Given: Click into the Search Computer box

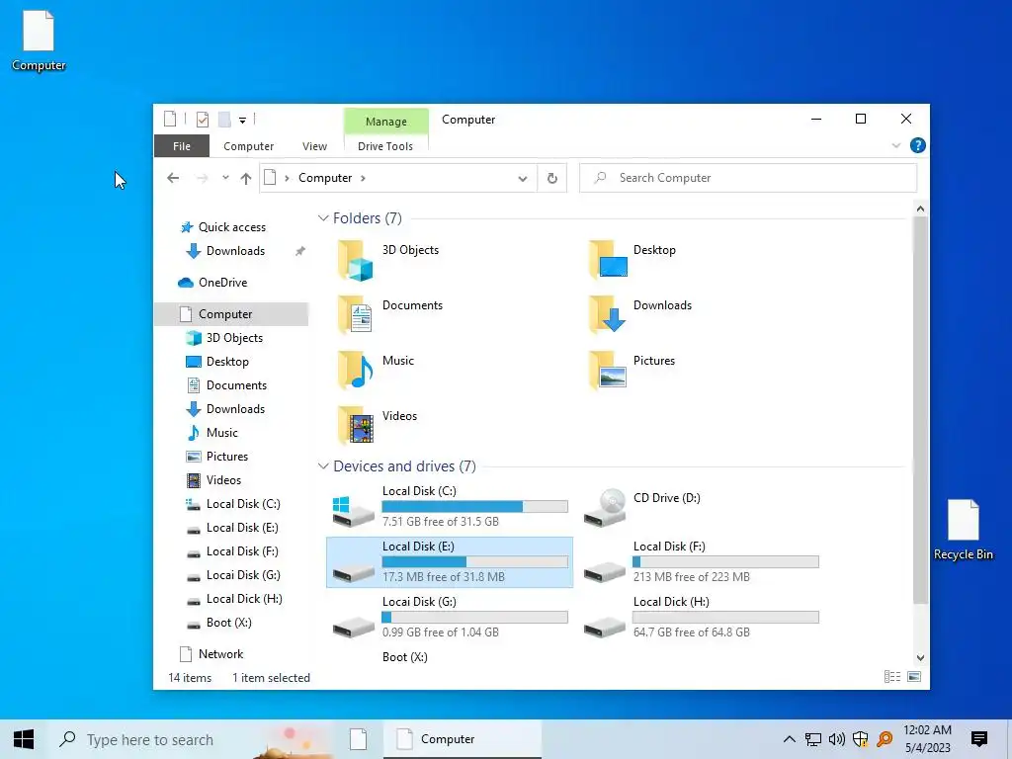Looking at the screenshot, I should point(748,178).
